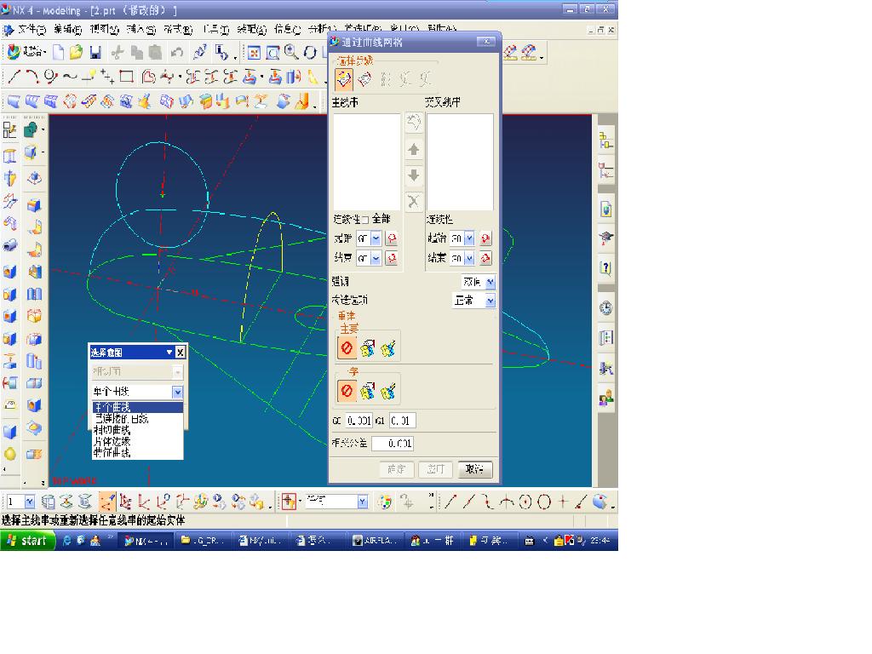Toggle the 全部 continuity checkbox

click(x=366, y=219)
